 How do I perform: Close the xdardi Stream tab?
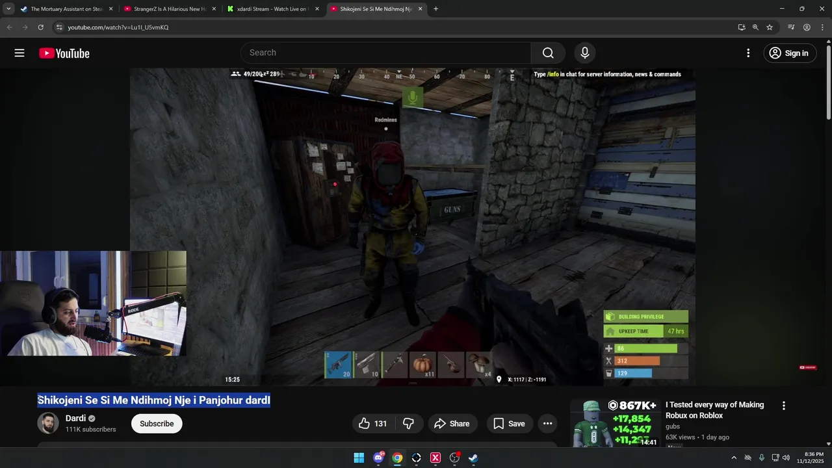click(x=317, y=9)
